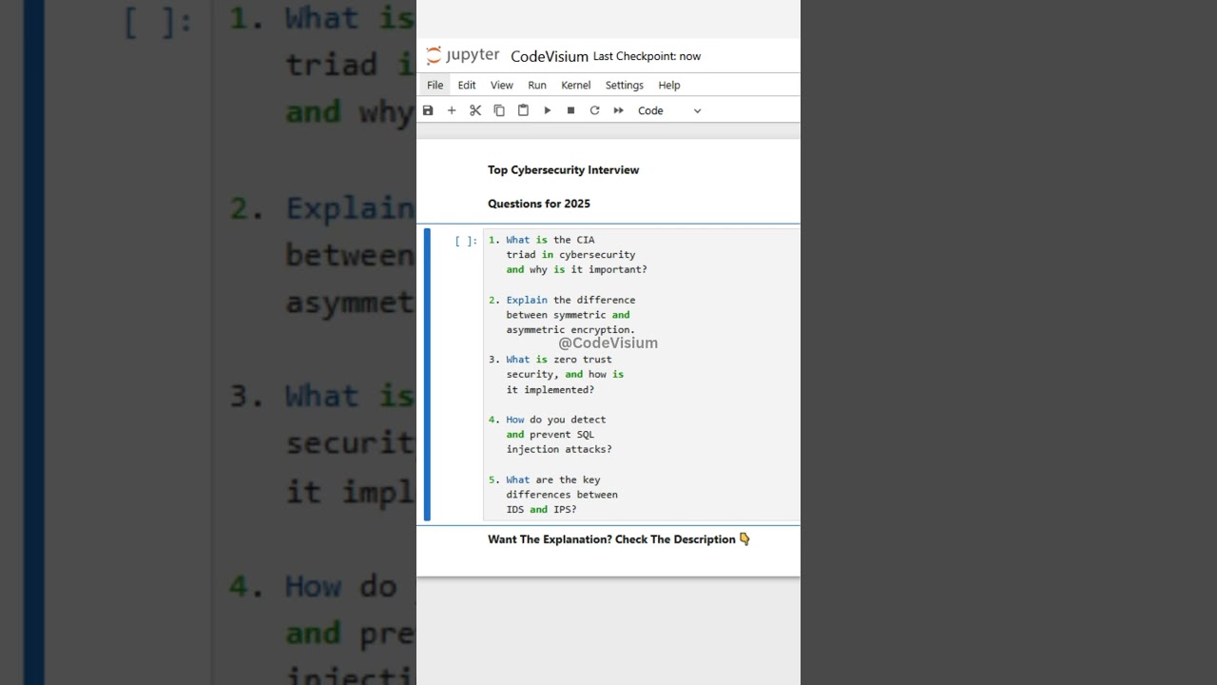Restart kernel and run all cells icon
Image resolution: width=1217 pixels, height=685 pixels.
[618, 110]
